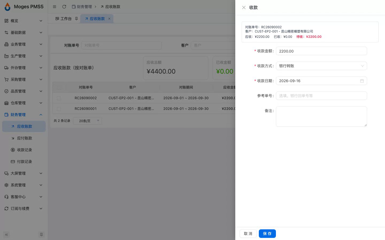Open the 收款记录 menu item

(x=24, y=150)
